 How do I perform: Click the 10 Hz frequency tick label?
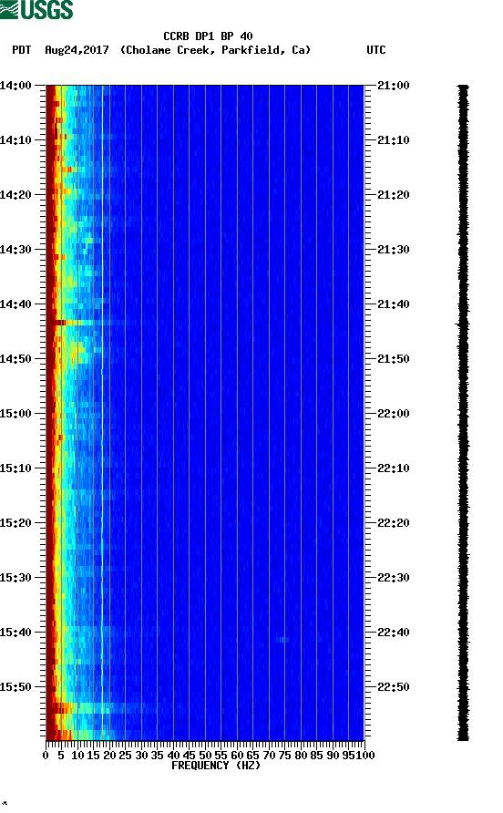(x=77, y=756)
